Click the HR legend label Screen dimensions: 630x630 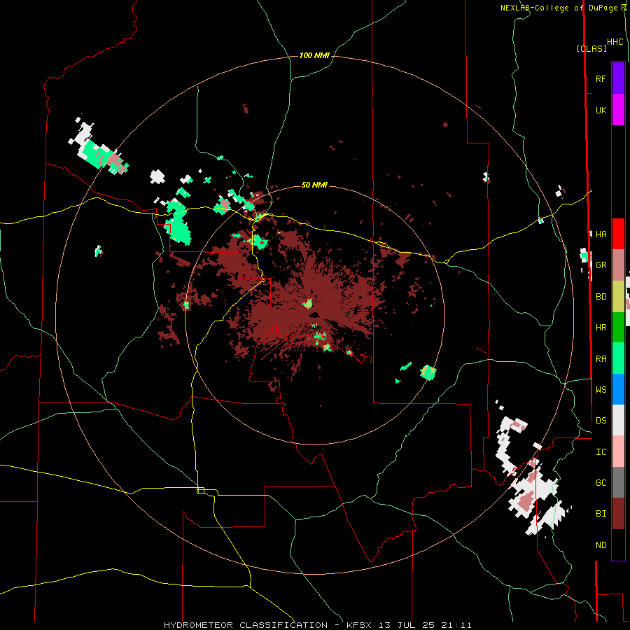point(601,328)
